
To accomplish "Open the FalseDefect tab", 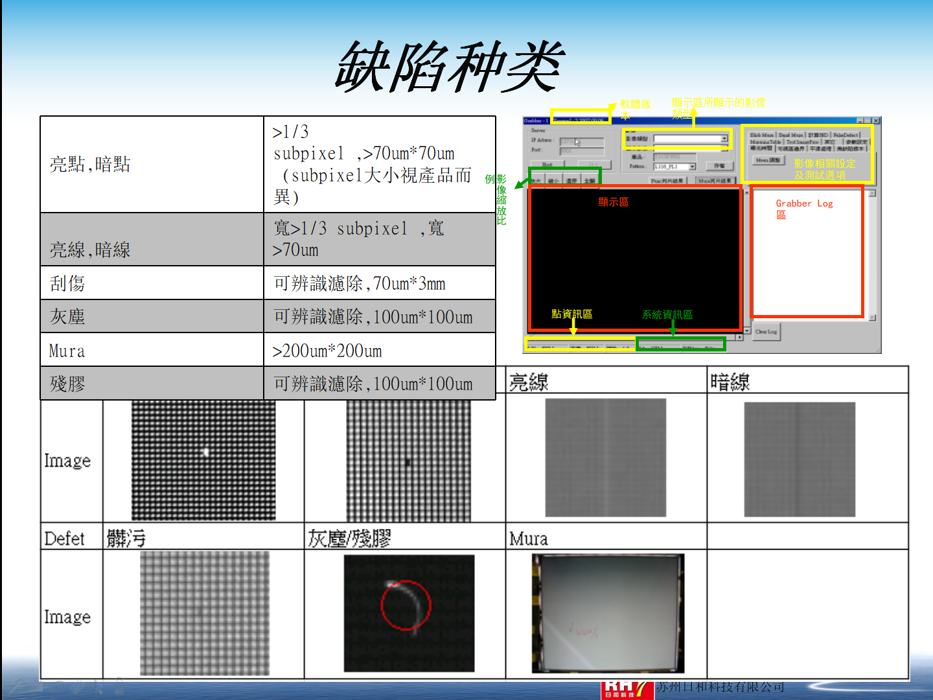I will tap(846, 135).
